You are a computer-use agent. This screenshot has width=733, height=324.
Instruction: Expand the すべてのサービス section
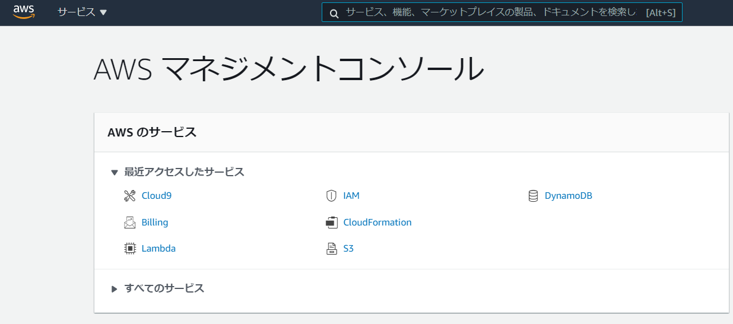(x=115, y=289)
